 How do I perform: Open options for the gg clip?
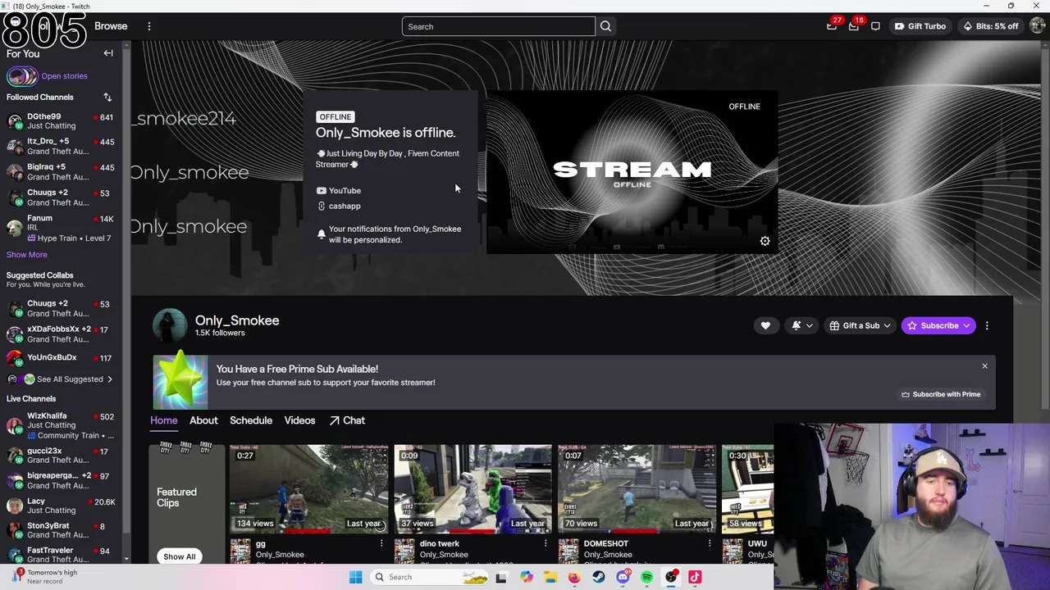tap(381, 544)
